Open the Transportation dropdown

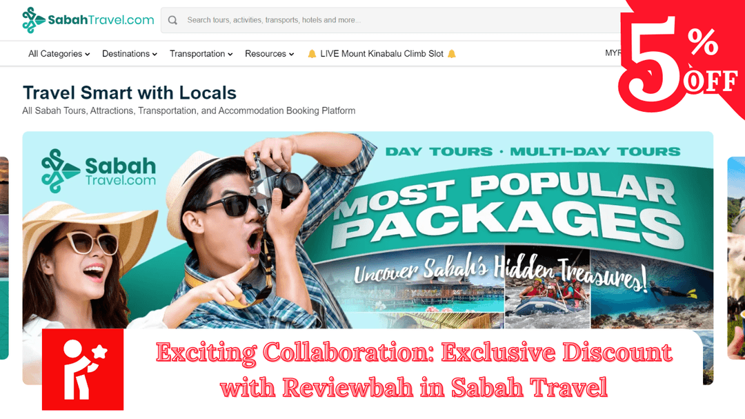coord(201,54)
